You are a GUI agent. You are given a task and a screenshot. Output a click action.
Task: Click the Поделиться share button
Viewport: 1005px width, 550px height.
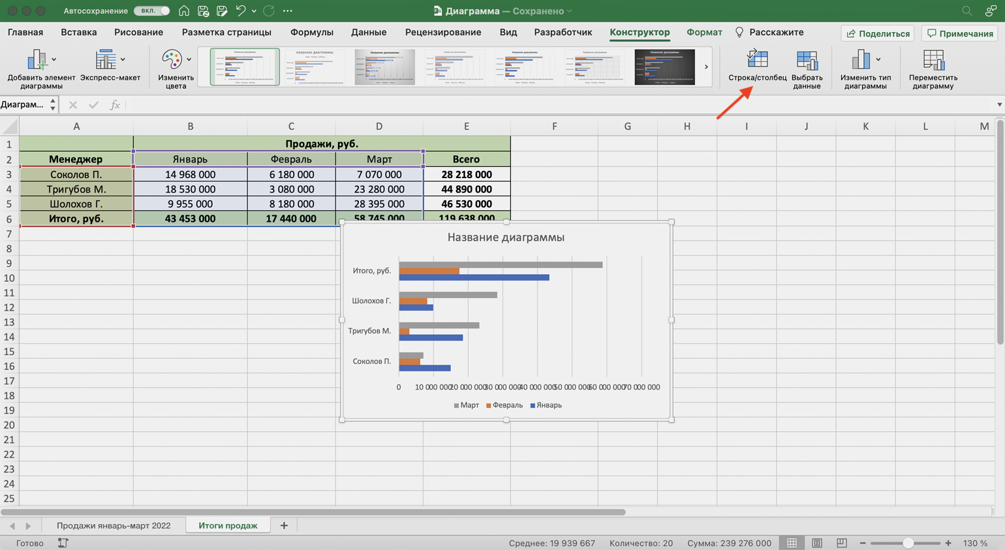tap(878, 33)
